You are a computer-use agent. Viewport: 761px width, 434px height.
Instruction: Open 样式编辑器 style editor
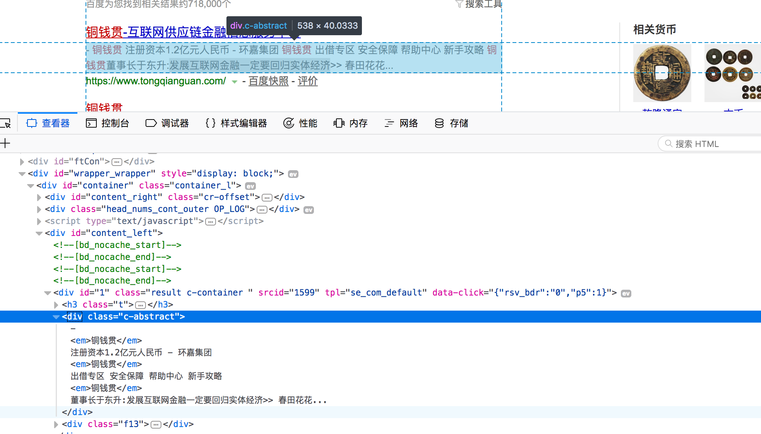tap(236, 123)
